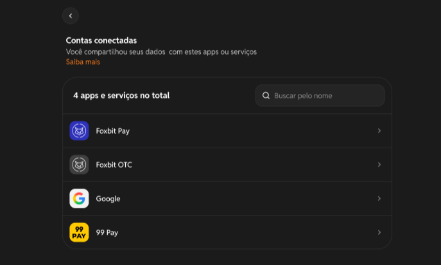Select the Google name label
This screenshot has height=265, width=441.
108,199
